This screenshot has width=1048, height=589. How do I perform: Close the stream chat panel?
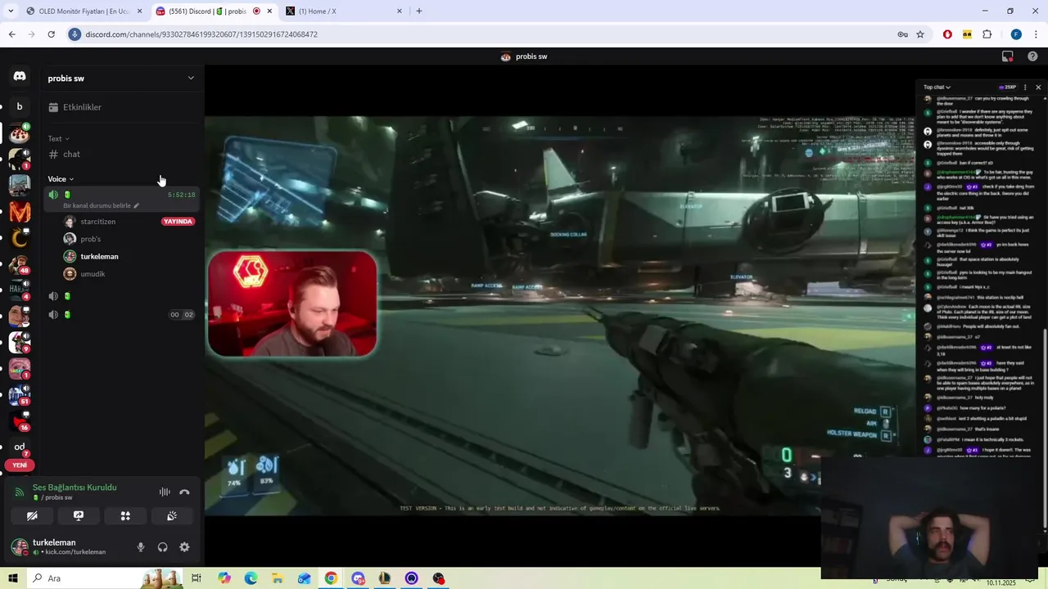click(x=1038, y=87)
